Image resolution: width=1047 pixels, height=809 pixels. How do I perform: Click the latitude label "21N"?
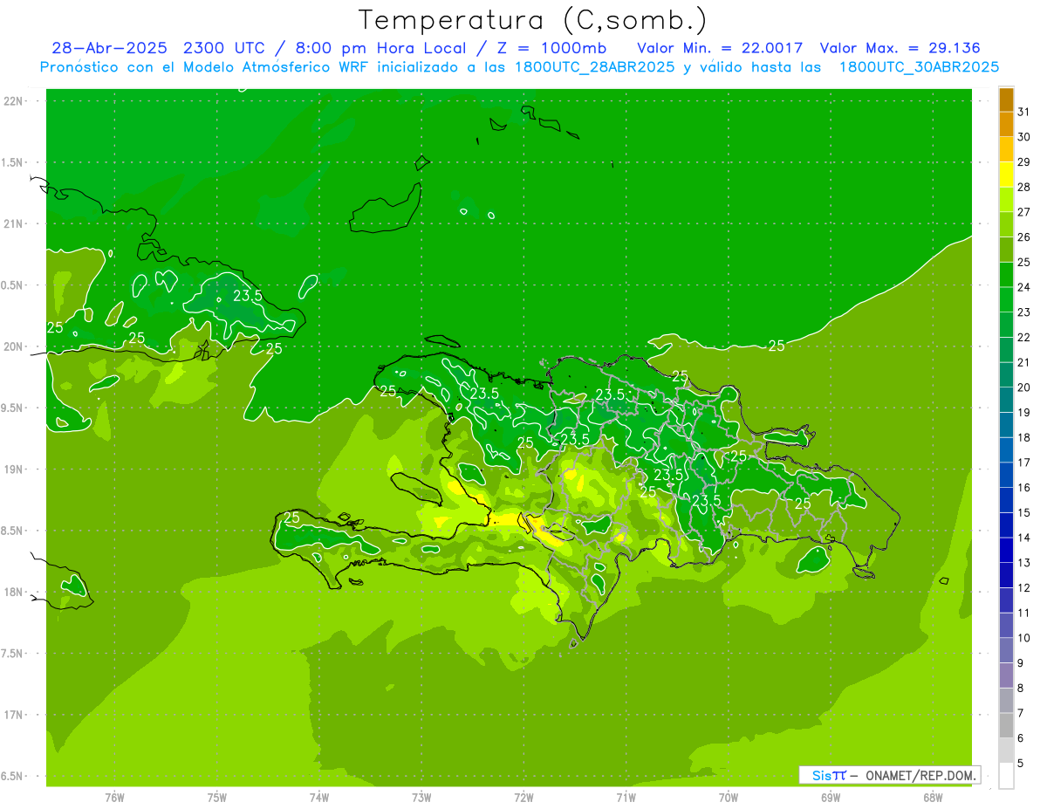coord(14,224)
